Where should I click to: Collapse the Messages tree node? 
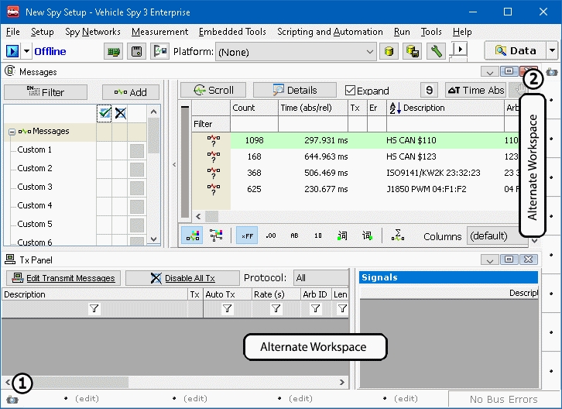tap(12, 132)
